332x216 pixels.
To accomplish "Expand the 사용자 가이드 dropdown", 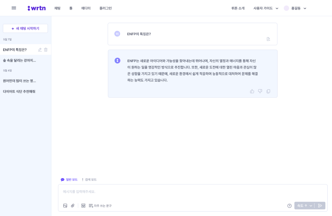I will 265,8.
